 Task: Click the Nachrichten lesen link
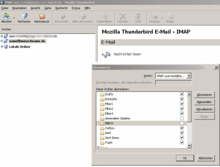pyautogui.click(x=128, y=54)
